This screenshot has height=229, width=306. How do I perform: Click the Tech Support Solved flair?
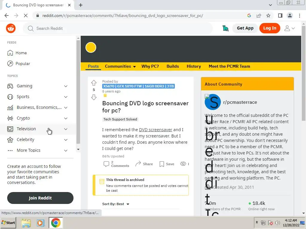point(120,119)
